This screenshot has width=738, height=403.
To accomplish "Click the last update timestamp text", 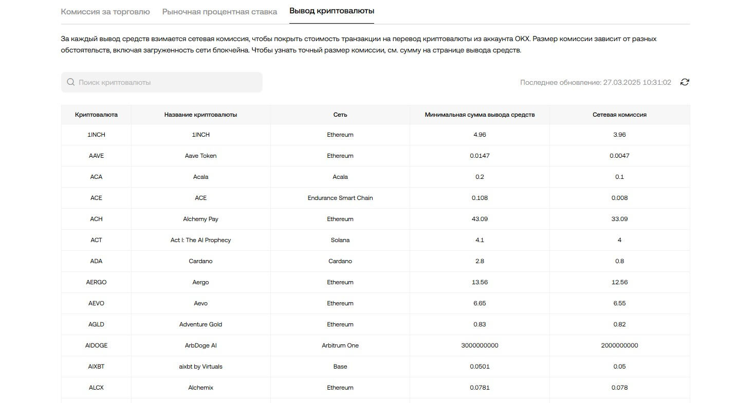I will [x=595, y=82].
